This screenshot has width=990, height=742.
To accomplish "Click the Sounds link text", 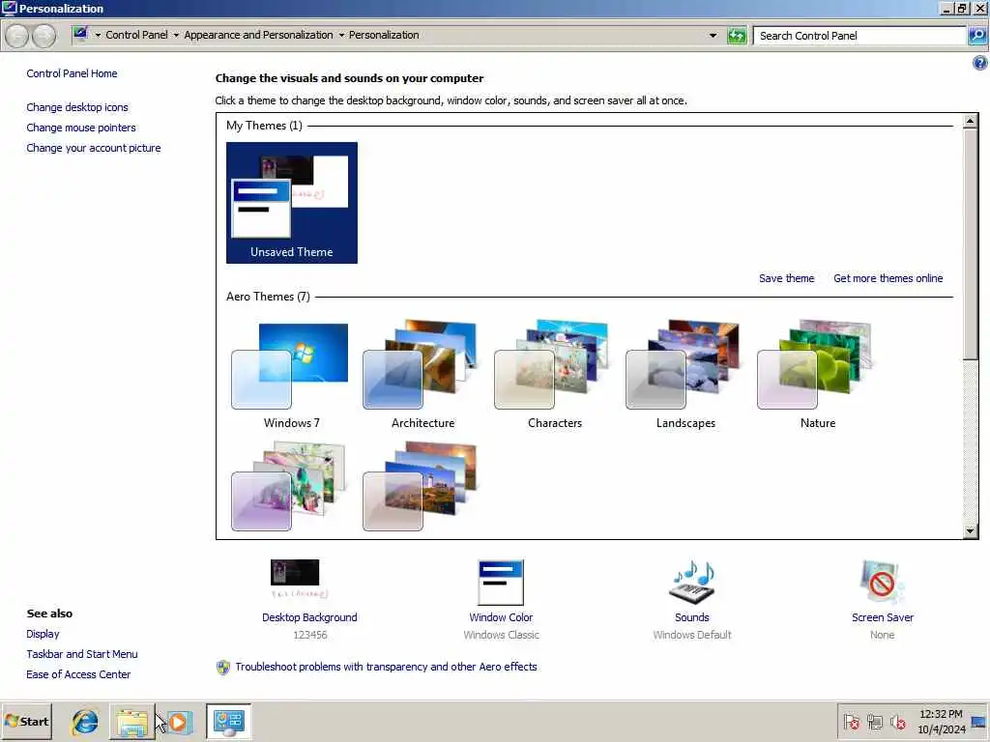I will click(692, 617).
